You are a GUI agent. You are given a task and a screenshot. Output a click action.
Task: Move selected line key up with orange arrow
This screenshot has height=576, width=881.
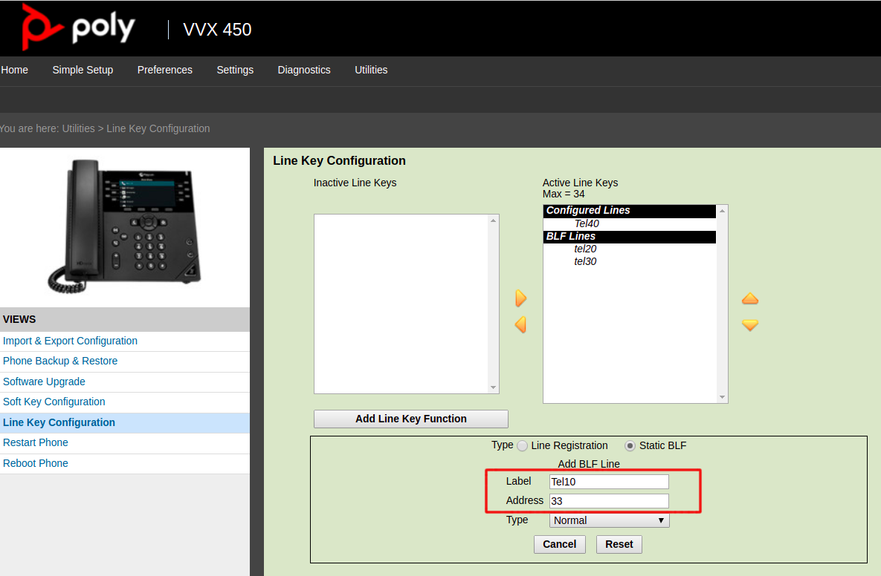pos(750,299)
